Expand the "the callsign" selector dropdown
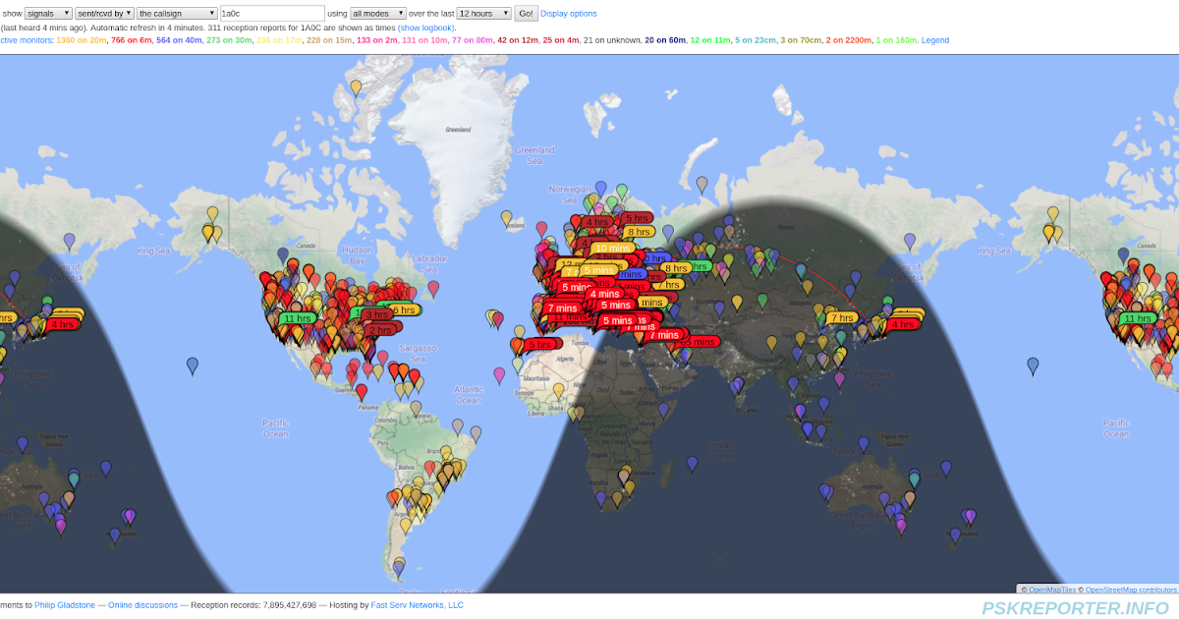The width and height of the screenshot is (1179, 619). point(179,13)
